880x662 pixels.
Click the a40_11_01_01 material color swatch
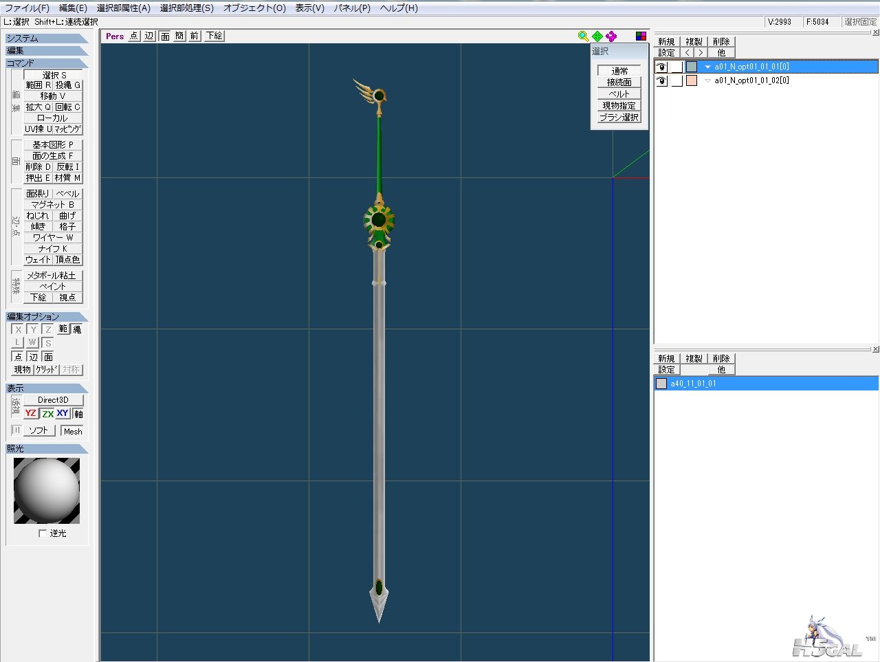[661, 384]
